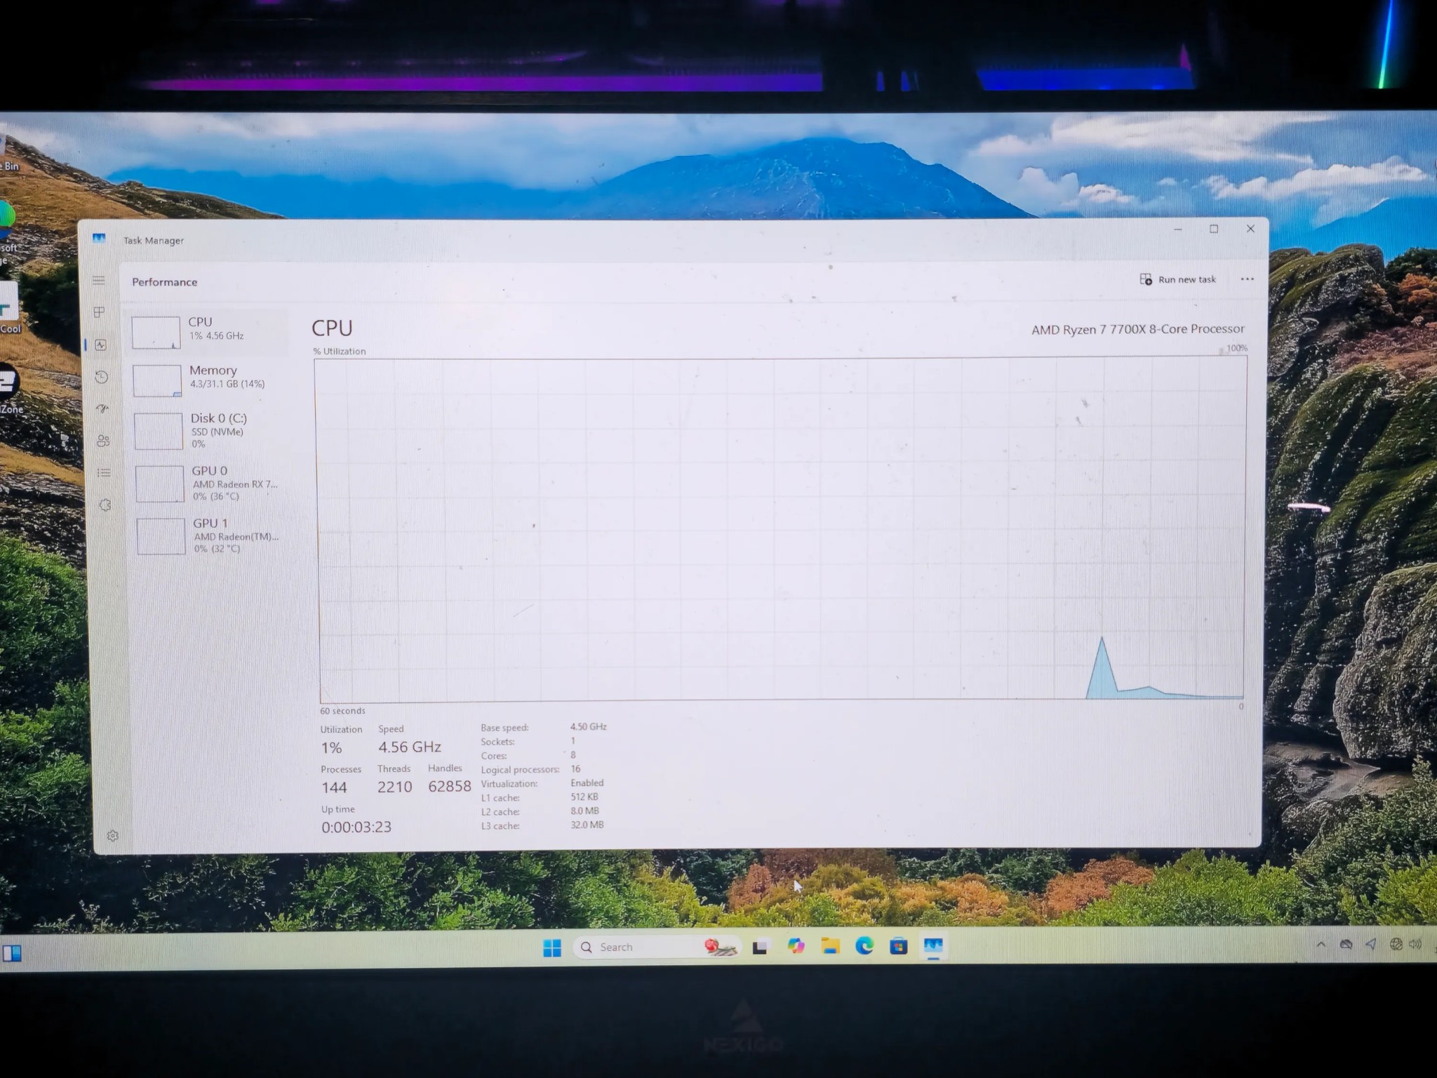Open Task Manager settings gear

point(112,836)
